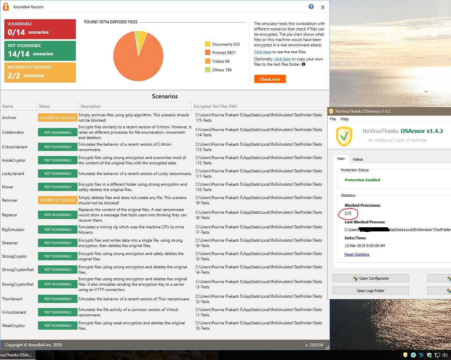Click the blue molecule tray icon
Screen dimensions: 451x360
coord(421,355)
